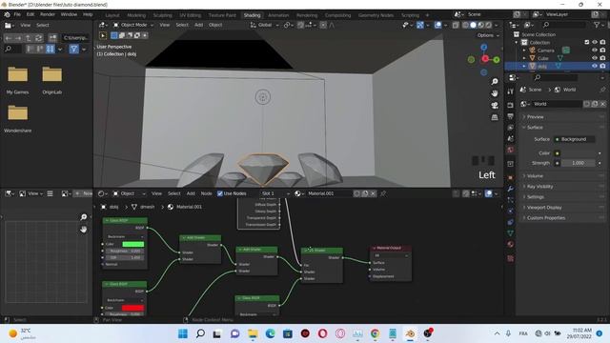The image size is (610, 343).
Task: Open the shader editor Object type dropdown
Action: click(x=130, y=193)
